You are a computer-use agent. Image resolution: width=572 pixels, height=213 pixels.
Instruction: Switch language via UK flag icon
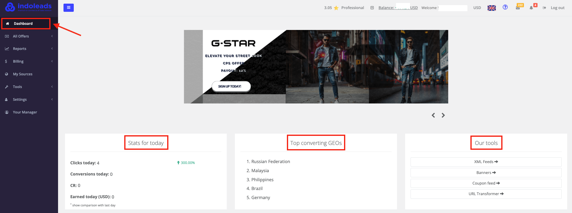point(492,8)
